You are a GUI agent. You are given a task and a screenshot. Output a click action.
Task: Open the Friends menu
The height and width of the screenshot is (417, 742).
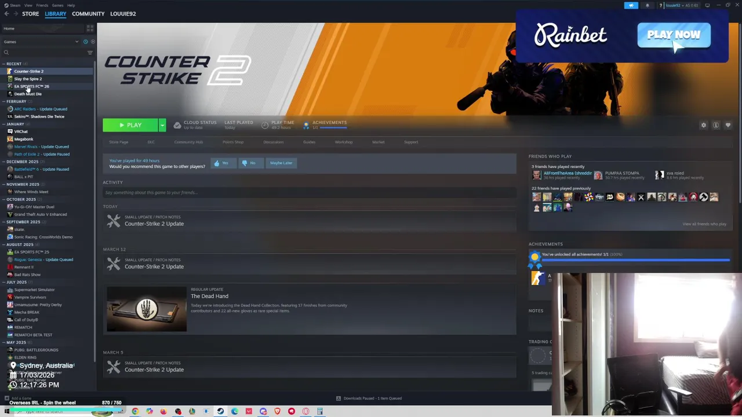[x=42, y=5]
